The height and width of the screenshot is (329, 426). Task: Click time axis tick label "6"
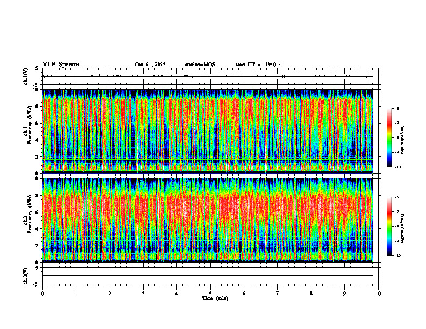(244, 294)
